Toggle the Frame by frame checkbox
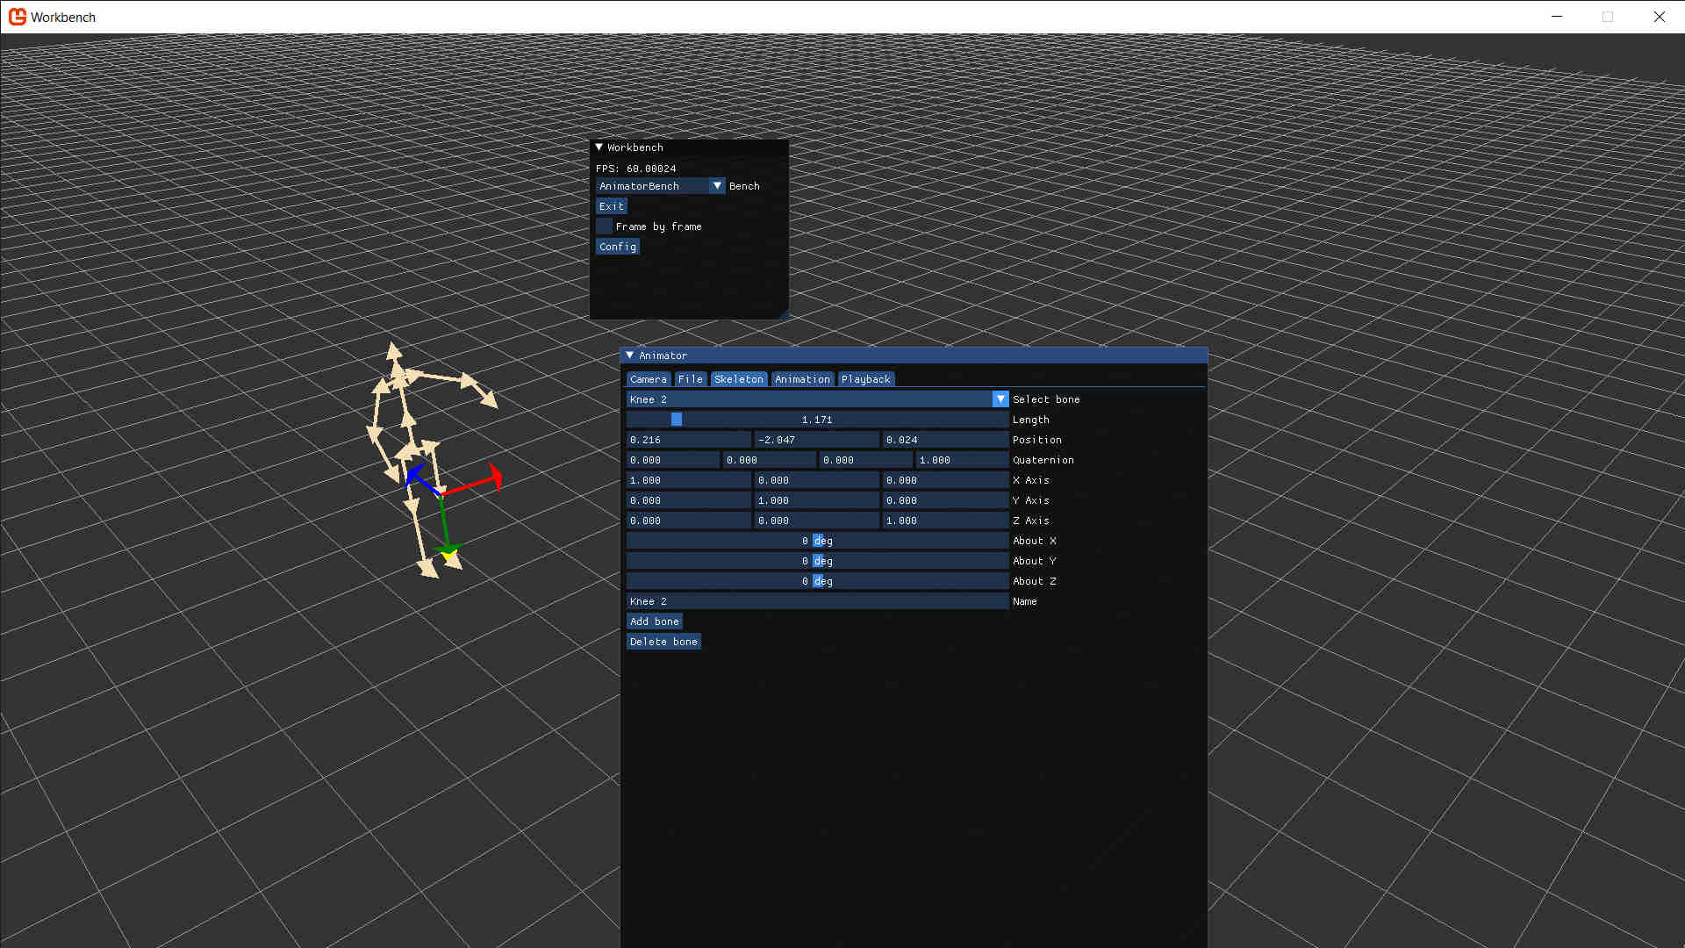The image size is (1685, 948). click(x=605, y=226)
